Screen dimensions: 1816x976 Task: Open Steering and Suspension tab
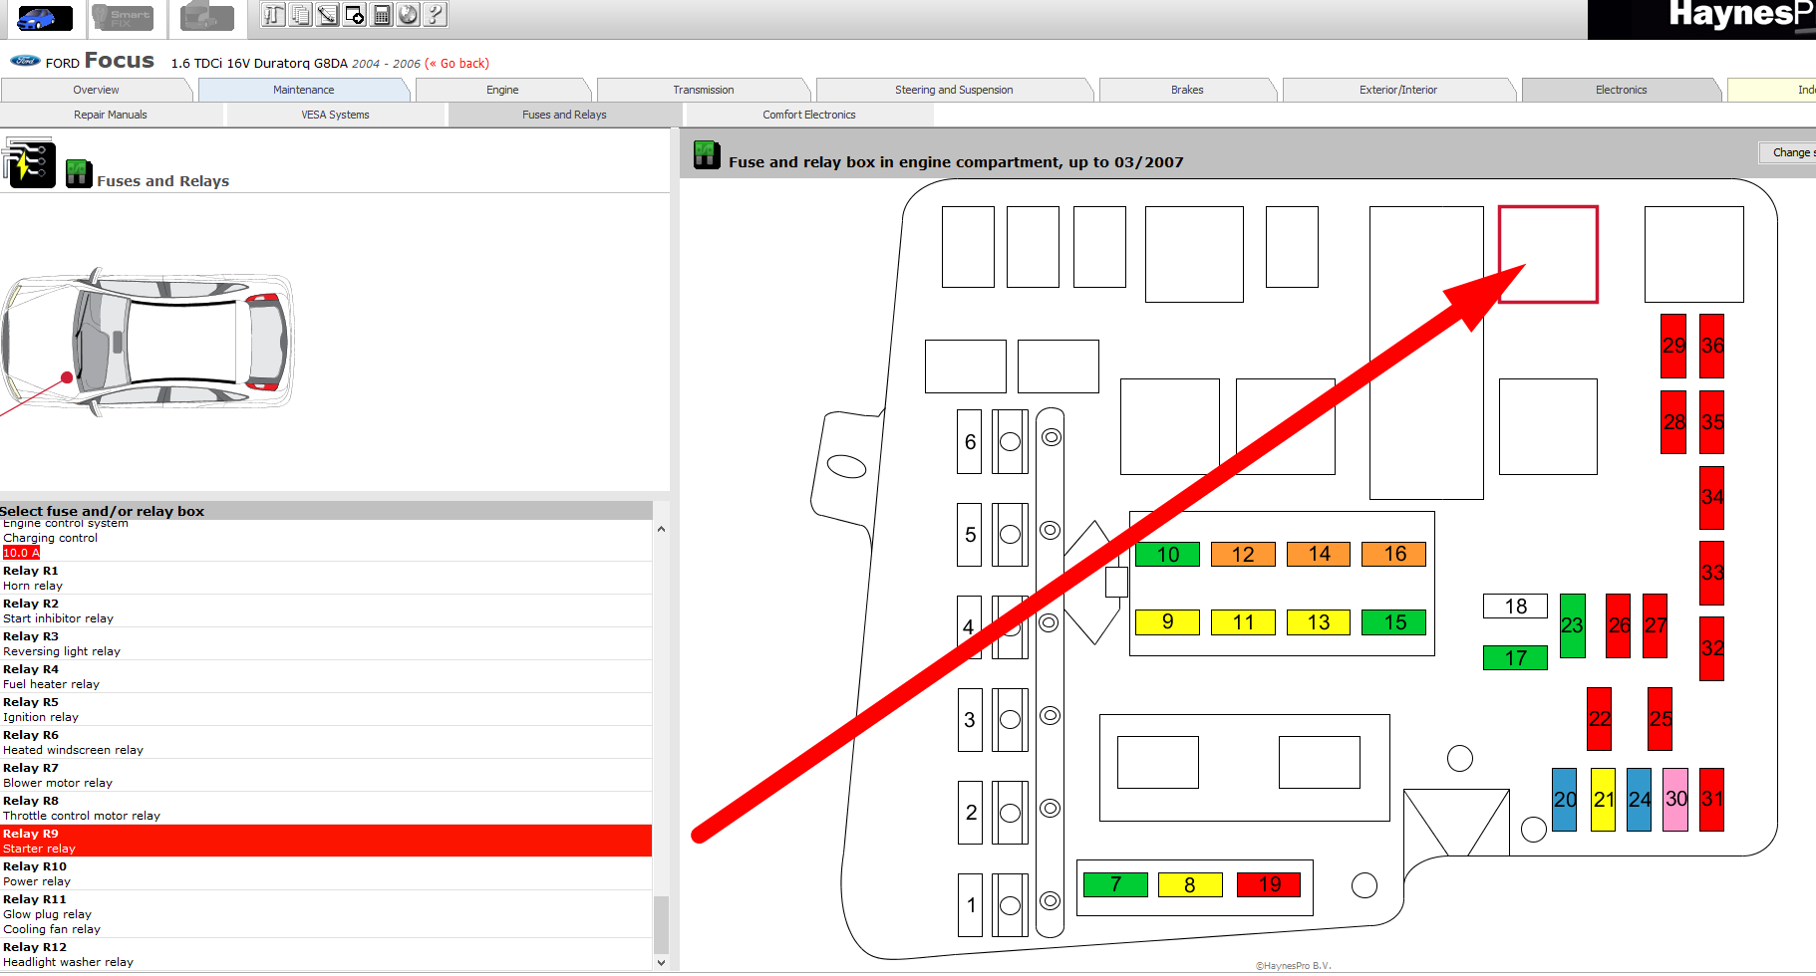tap(954, 90)
